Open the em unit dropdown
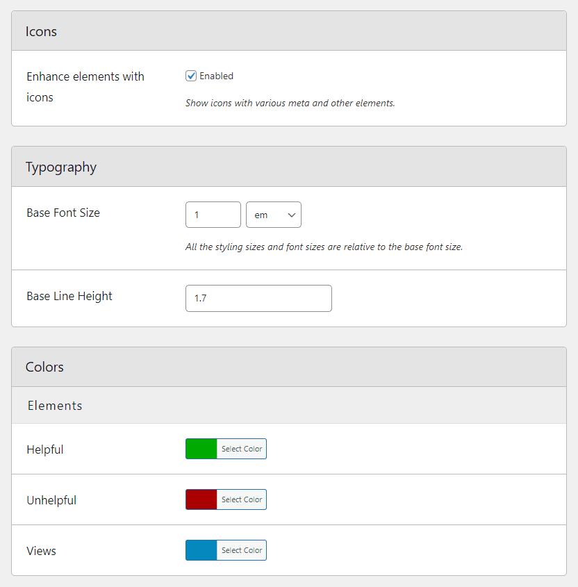Viewport: 578px width, 587px height. (x=274, y=215)
